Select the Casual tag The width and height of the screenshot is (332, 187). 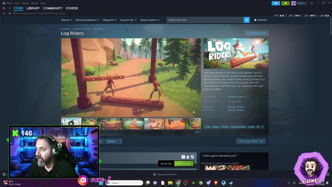(251, 127)
